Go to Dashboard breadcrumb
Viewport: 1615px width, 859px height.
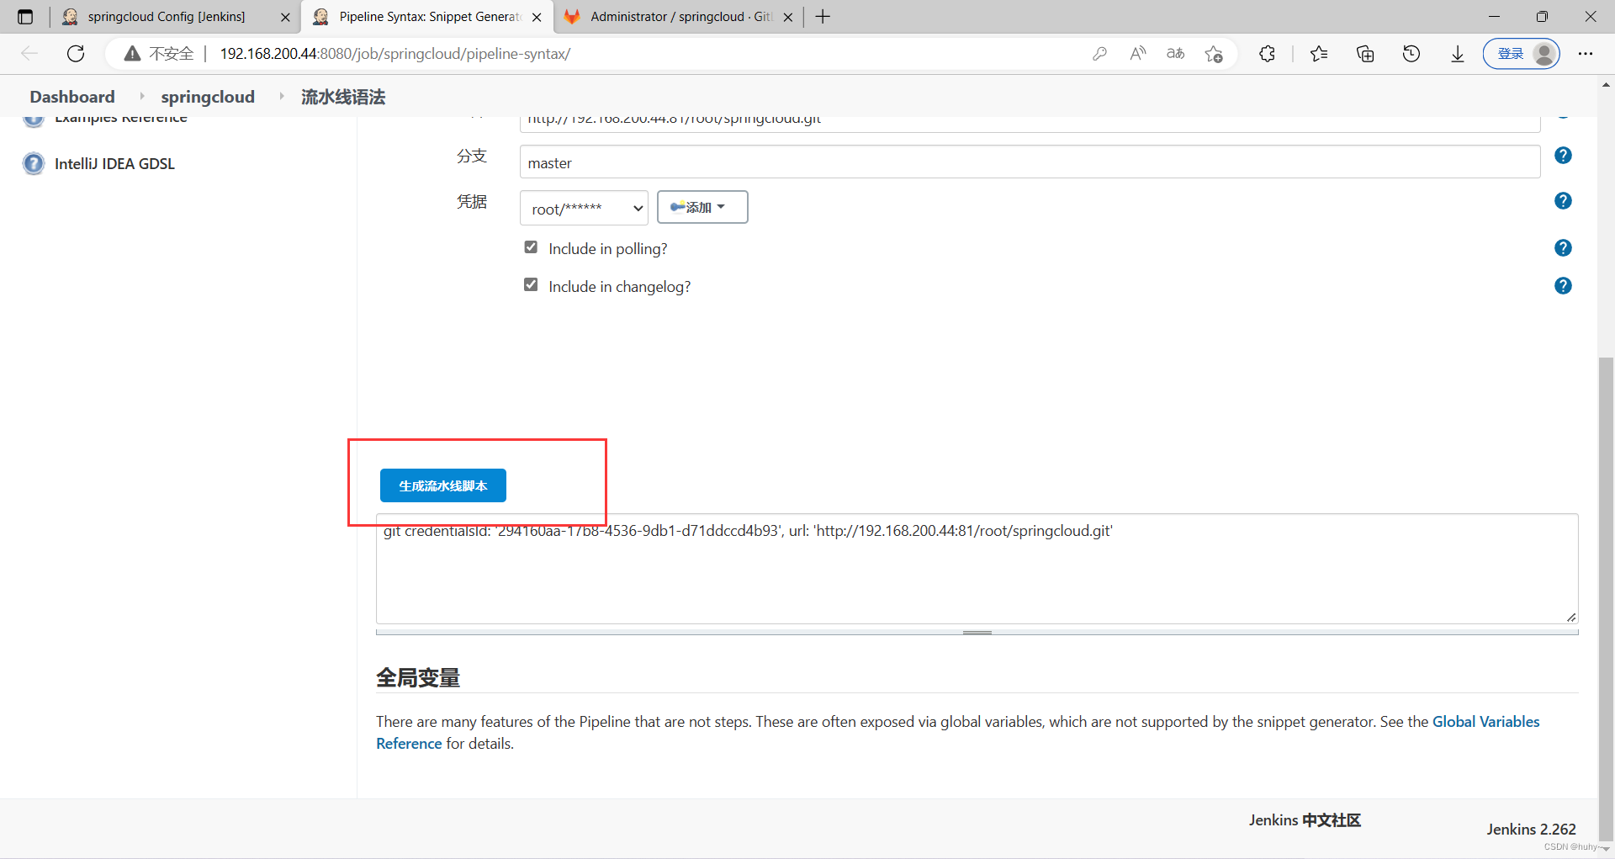tap(72, 97)
